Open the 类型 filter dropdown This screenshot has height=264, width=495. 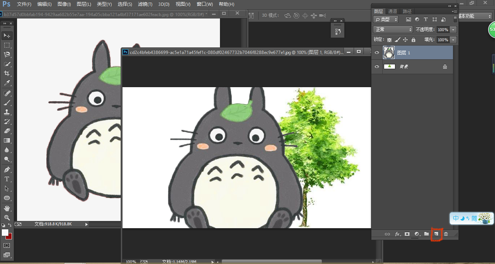[386, 20]
